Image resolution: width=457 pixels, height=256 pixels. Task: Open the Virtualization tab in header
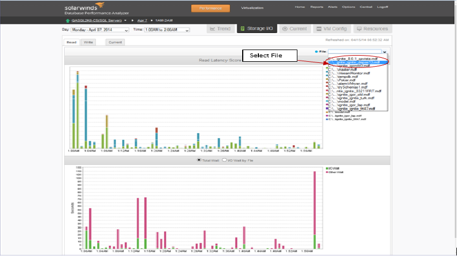pyautogui.click(x=252, y=8)
